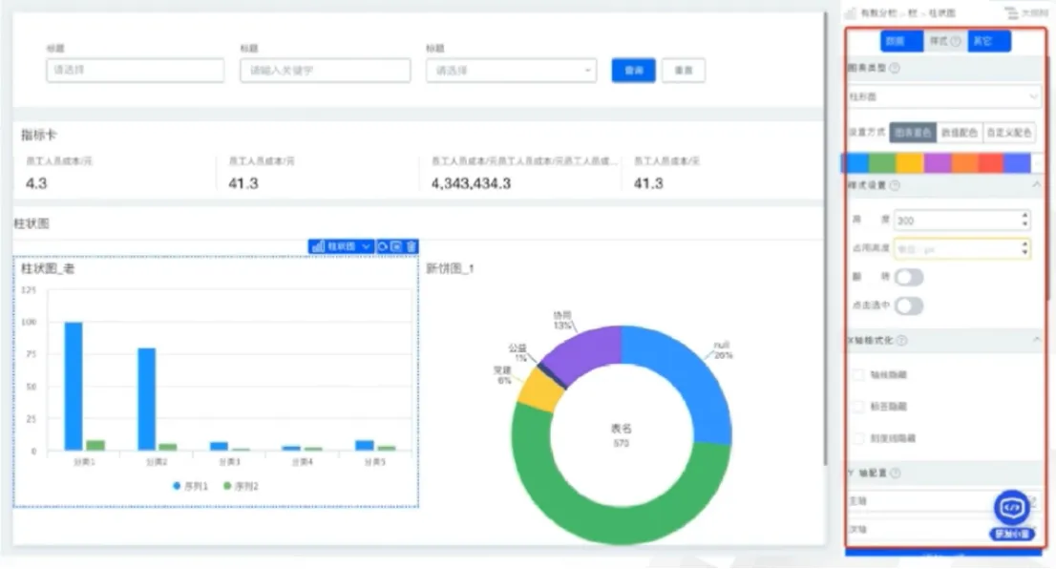
Task: Open the help icon next to X轴格式化
Action: [901, 341]
